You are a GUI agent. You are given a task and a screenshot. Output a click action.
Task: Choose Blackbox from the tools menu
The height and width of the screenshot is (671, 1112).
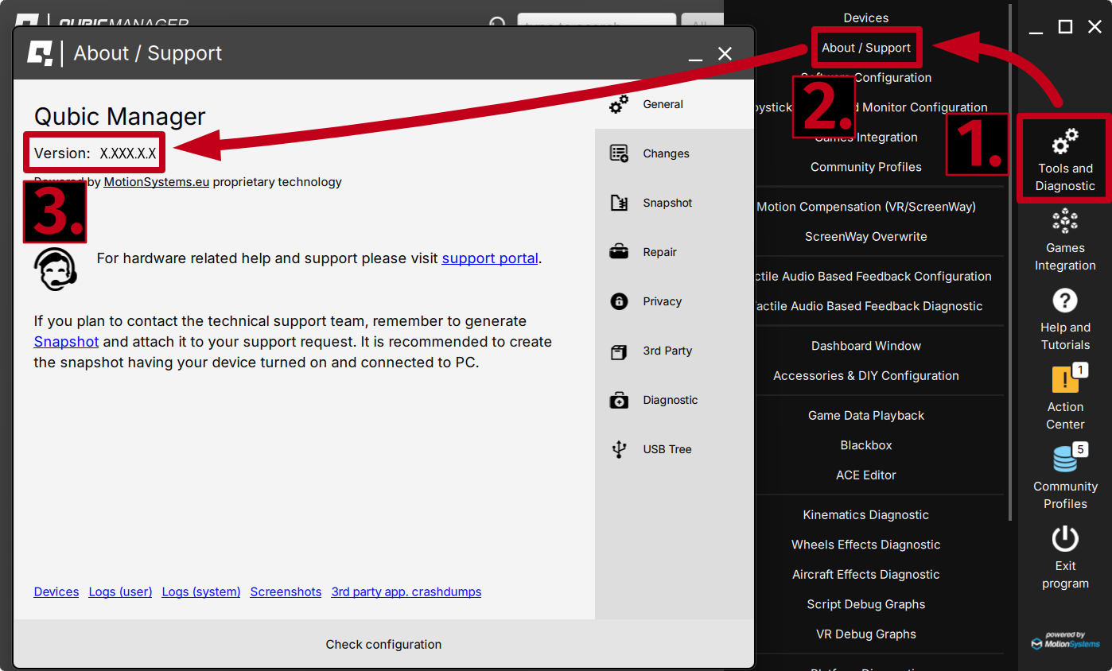[x=865, y=445]
